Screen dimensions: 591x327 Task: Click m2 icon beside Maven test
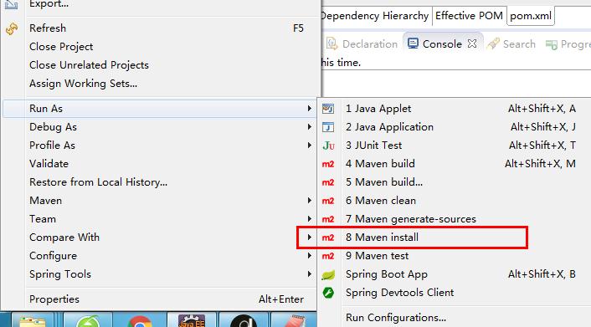click(x=328, y=256)
